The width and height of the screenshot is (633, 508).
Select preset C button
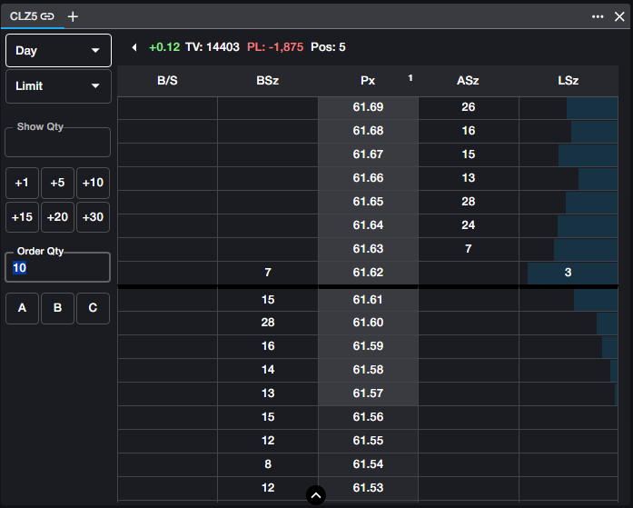point(93,308)
